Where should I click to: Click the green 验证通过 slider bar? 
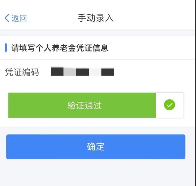82,105
